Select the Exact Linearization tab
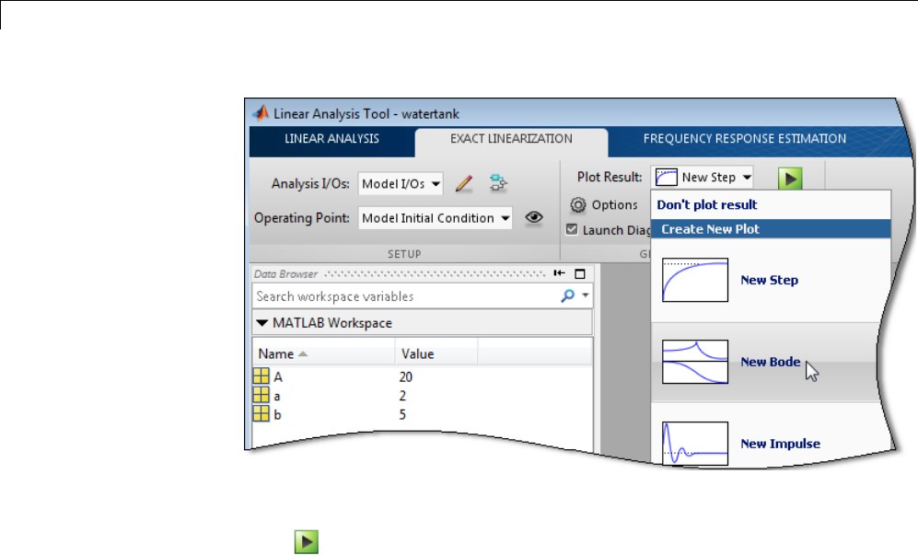This screenshot has width=918, height=555. click(x=511, y=139)
